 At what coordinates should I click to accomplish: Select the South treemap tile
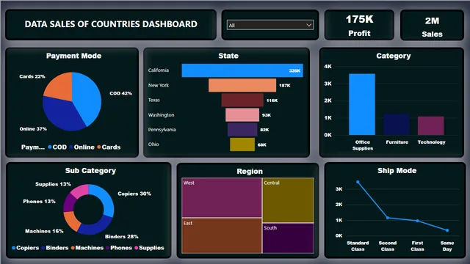click(288, 238)
